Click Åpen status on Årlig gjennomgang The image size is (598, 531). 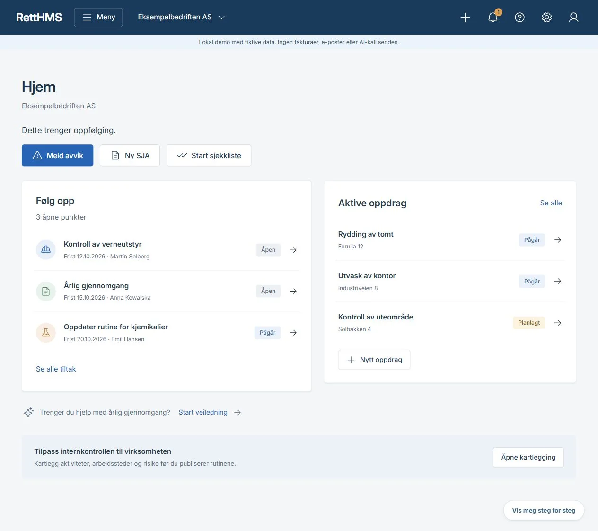(x=268, y=291)
